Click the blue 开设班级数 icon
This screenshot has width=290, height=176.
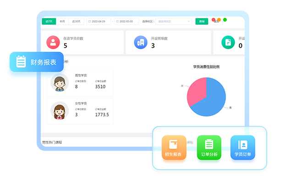tap(141, 42)
